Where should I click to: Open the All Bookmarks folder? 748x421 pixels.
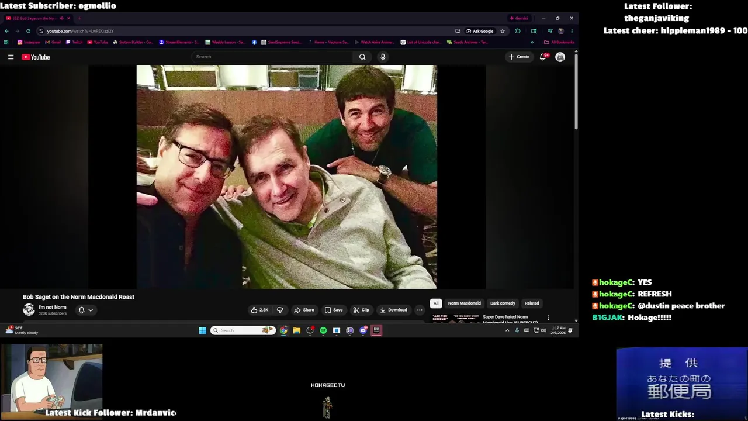(x=559, y=42)
